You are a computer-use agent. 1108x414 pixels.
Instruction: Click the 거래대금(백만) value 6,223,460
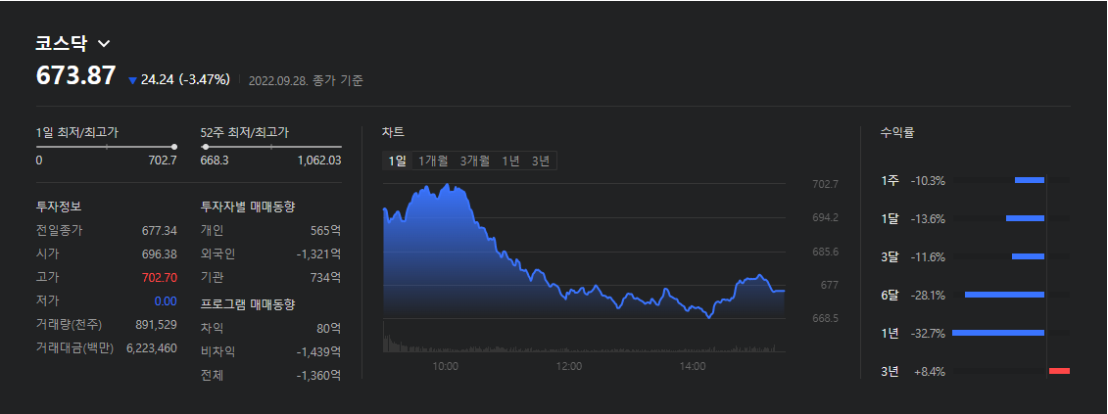[x=152, y=347]
